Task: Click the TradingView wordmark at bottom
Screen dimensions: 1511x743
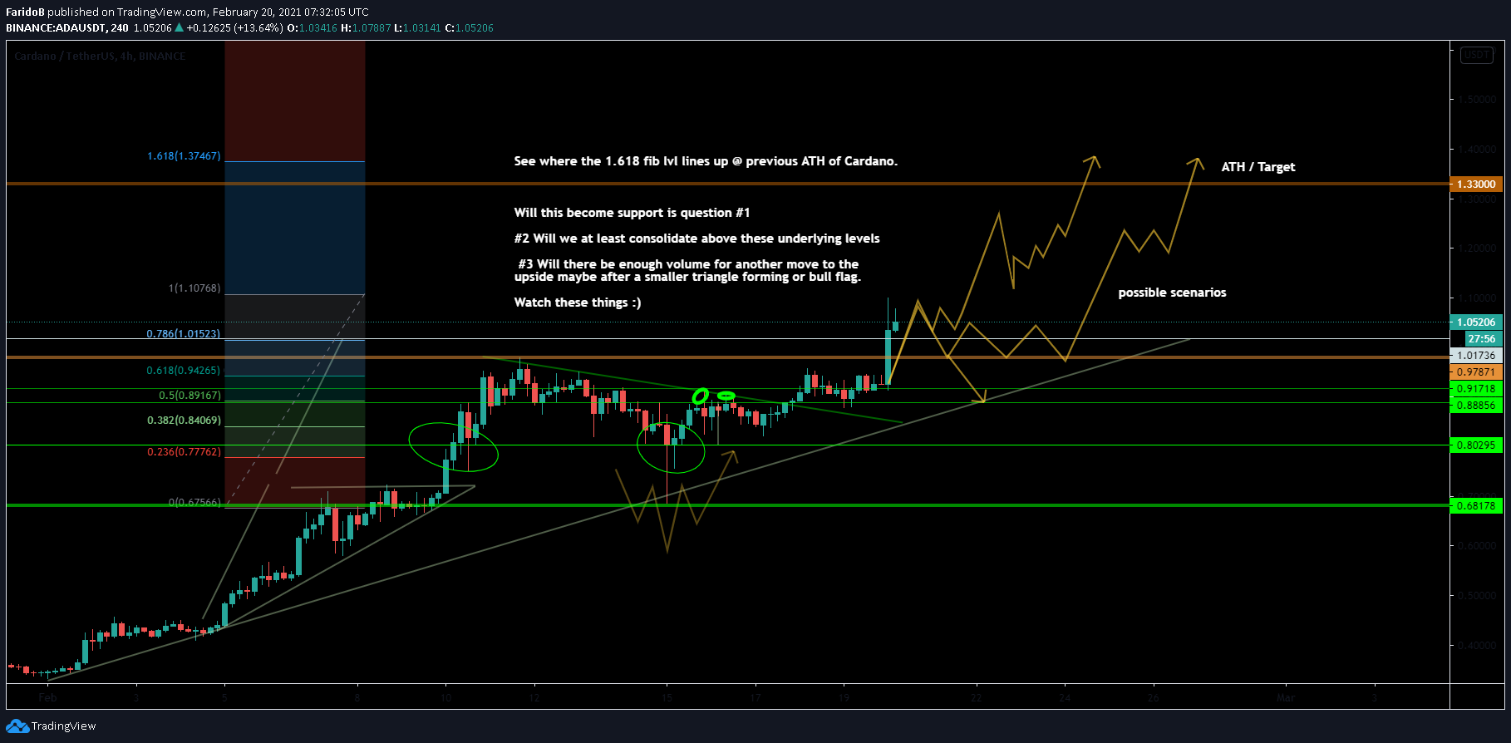Action: (63, 726)
